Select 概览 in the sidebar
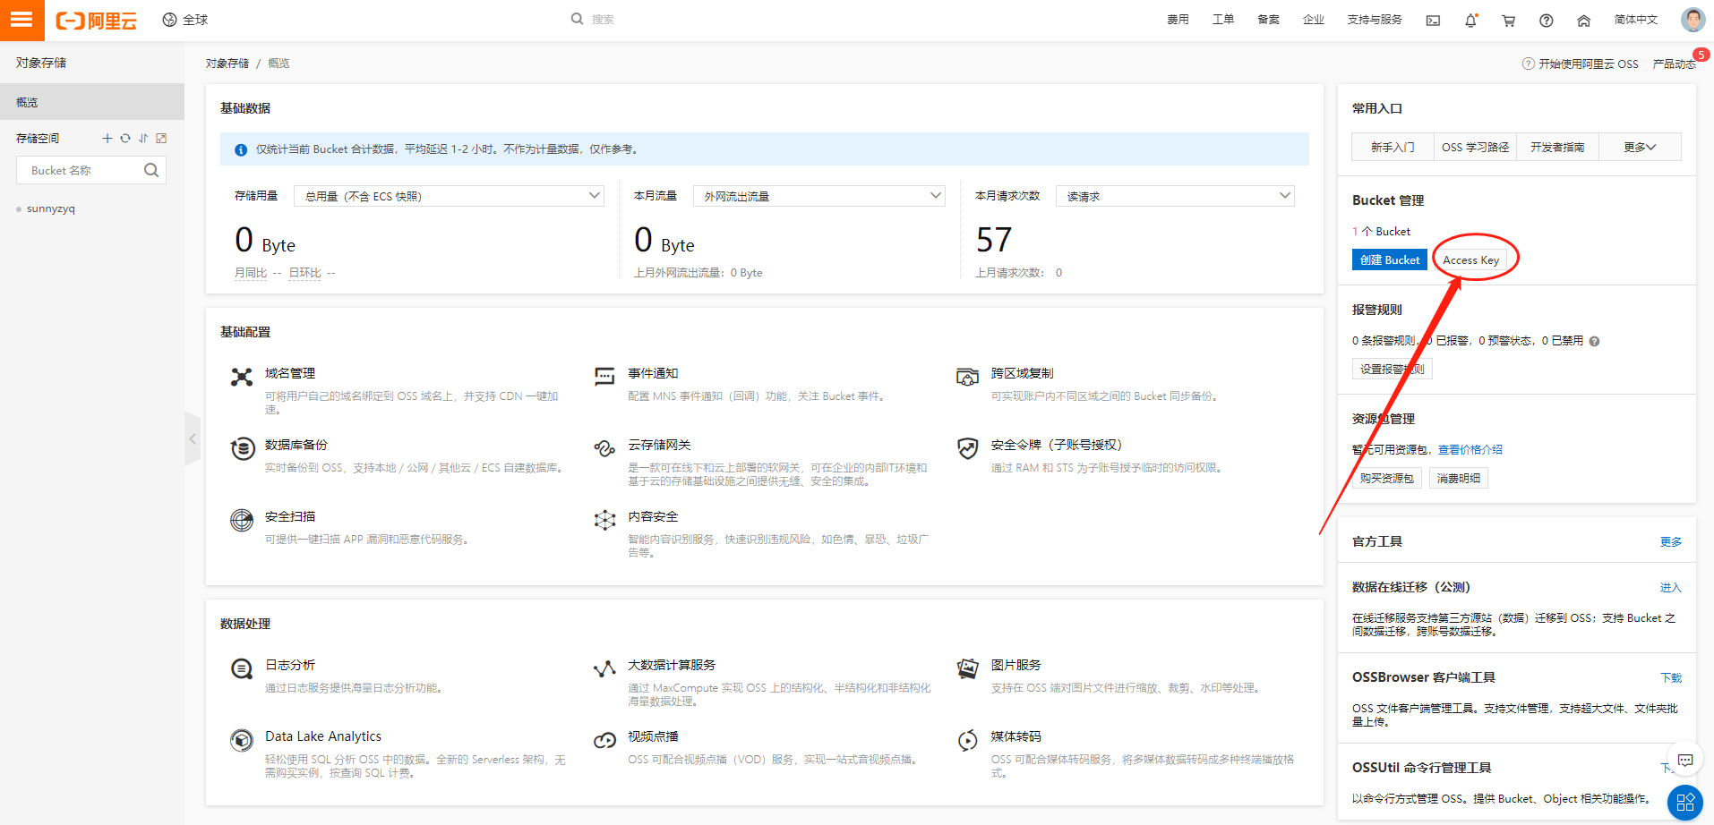Image resolution: width=1714 pixels, height=825 pixels. (92, 102)
